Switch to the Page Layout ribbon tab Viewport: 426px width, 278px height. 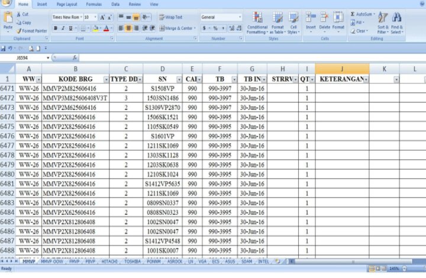[66, 4]
